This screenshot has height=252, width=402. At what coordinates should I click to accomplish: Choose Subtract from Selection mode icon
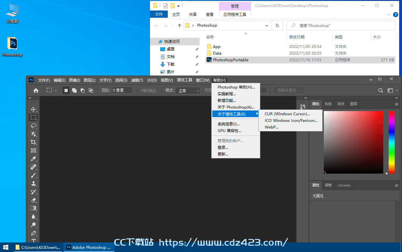pyautogui.click(x=83, y=90)
